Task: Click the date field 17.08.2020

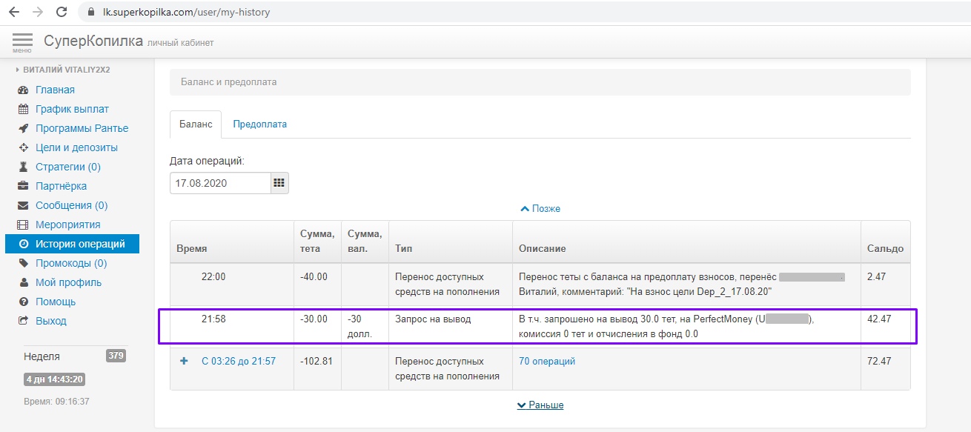Action: 220,183
